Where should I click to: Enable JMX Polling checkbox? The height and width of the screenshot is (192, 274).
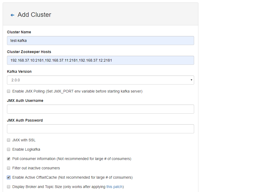tap(9, 91)
